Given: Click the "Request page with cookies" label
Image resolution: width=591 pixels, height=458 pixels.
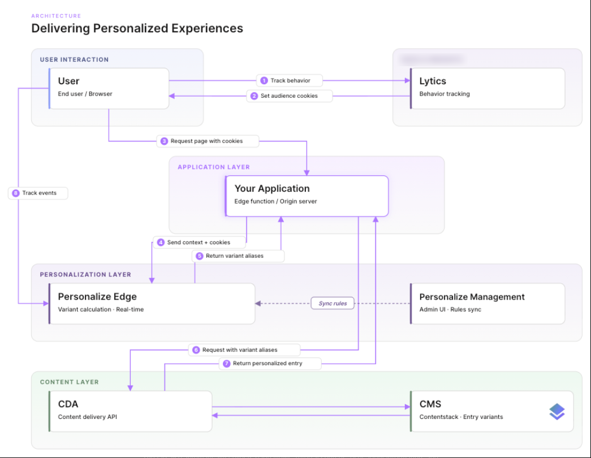Looking at the screenshot, I should pos(208,141).
